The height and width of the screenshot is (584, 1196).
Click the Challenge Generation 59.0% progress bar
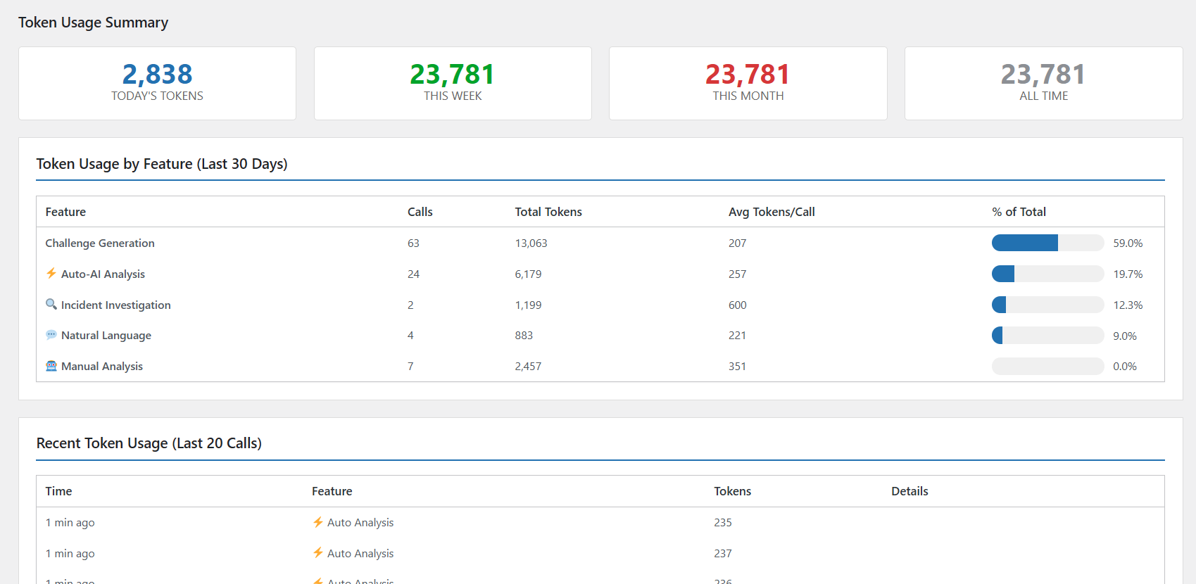(x=1047, y=243)
